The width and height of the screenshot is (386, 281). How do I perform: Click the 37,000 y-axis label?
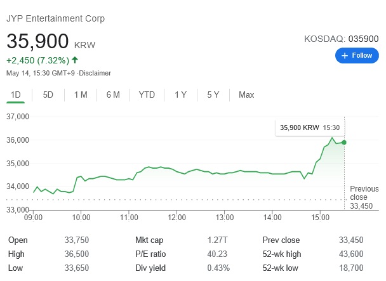click(18, 116)
